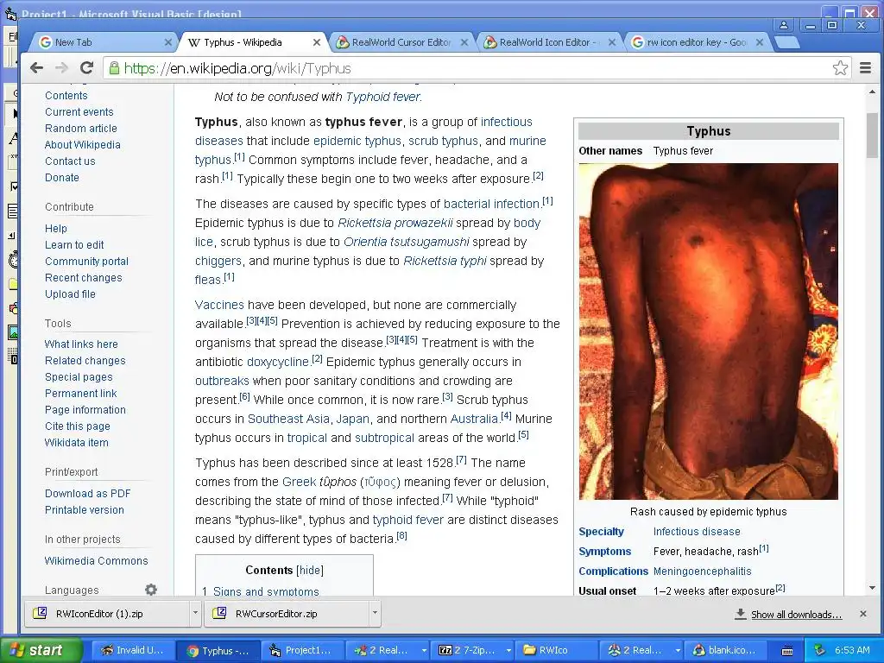Open RWIconEditor (1).zip download

click(x=107, y=614)
